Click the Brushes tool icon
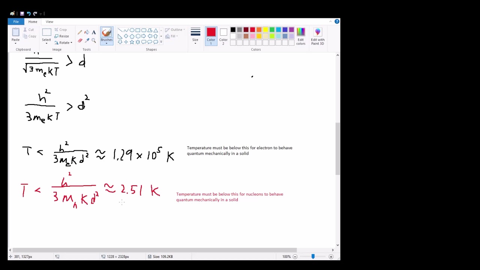 (106, 33)
